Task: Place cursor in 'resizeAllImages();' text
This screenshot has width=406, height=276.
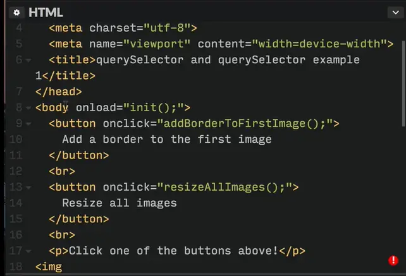Action: click(x=224, y=188)
